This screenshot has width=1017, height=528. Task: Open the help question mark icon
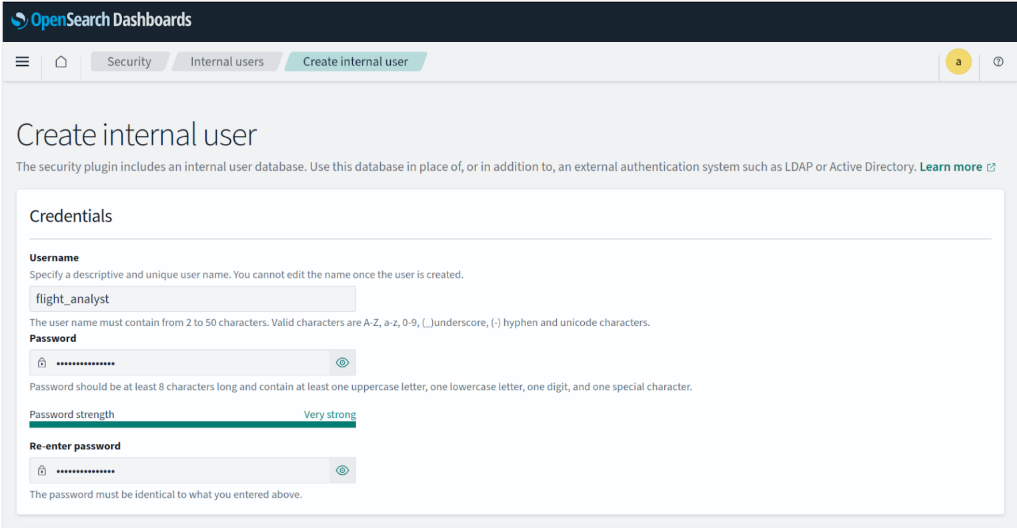tap(998, 61)
